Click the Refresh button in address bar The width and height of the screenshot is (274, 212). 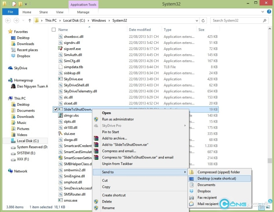click(x=203, y=20)
